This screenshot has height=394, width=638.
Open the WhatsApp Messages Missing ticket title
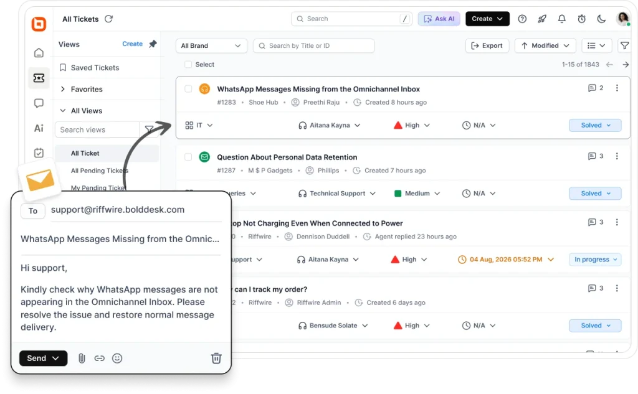click(318, 89)
